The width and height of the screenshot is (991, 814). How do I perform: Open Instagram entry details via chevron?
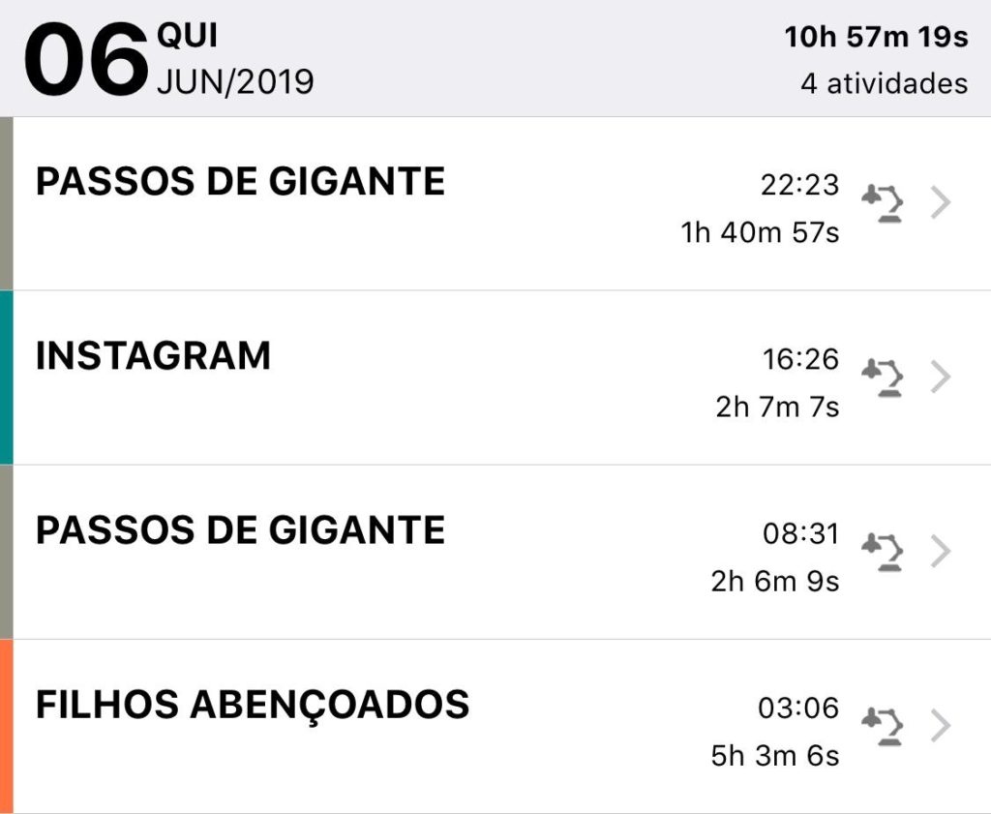[941, 377]
